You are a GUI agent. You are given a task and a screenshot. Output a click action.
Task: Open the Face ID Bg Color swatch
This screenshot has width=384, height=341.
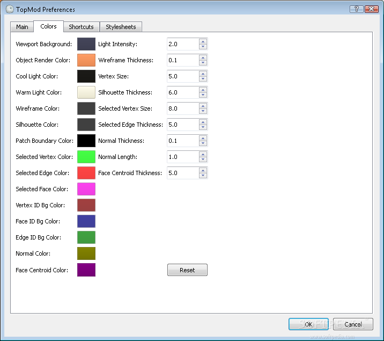(x=86, y=221)
